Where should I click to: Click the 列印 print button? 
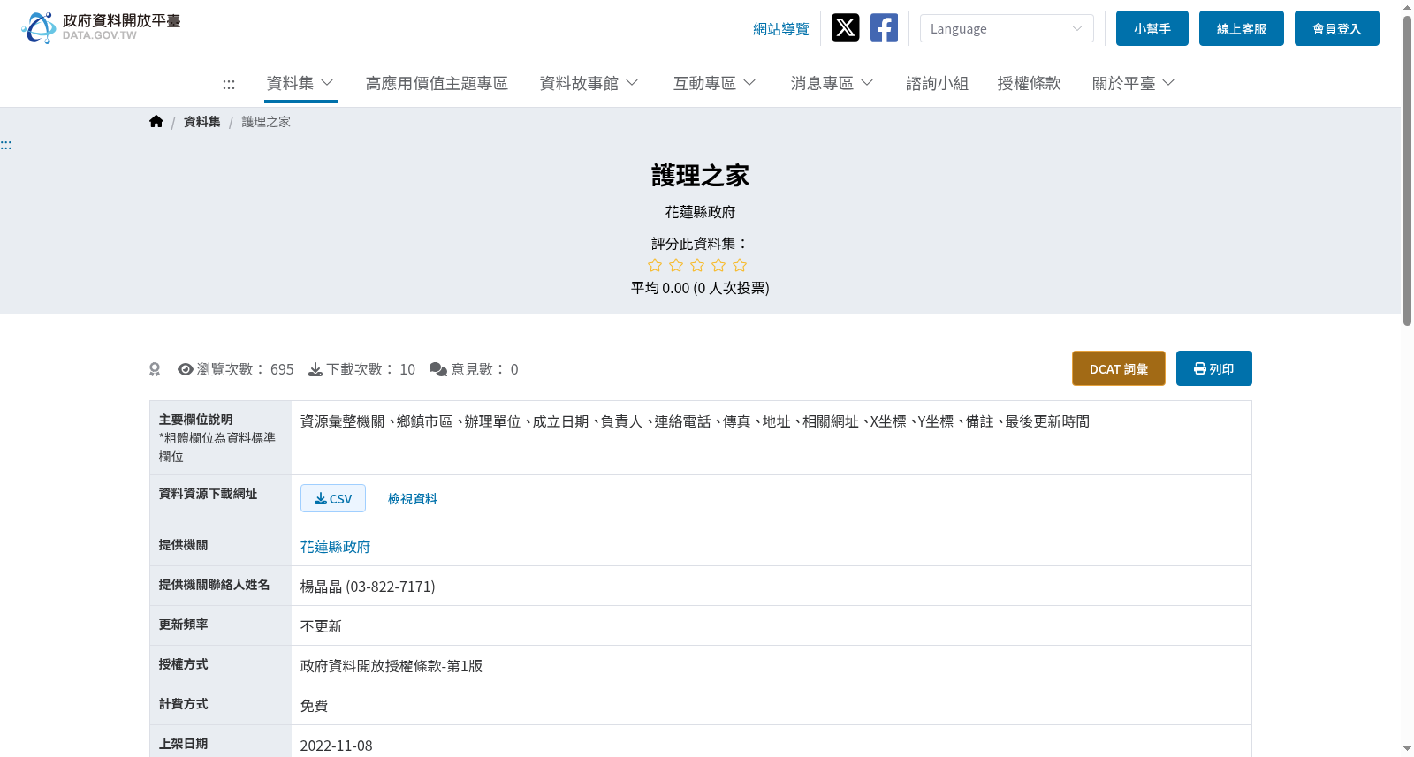pyautogui.click(x=1214, y=368)
